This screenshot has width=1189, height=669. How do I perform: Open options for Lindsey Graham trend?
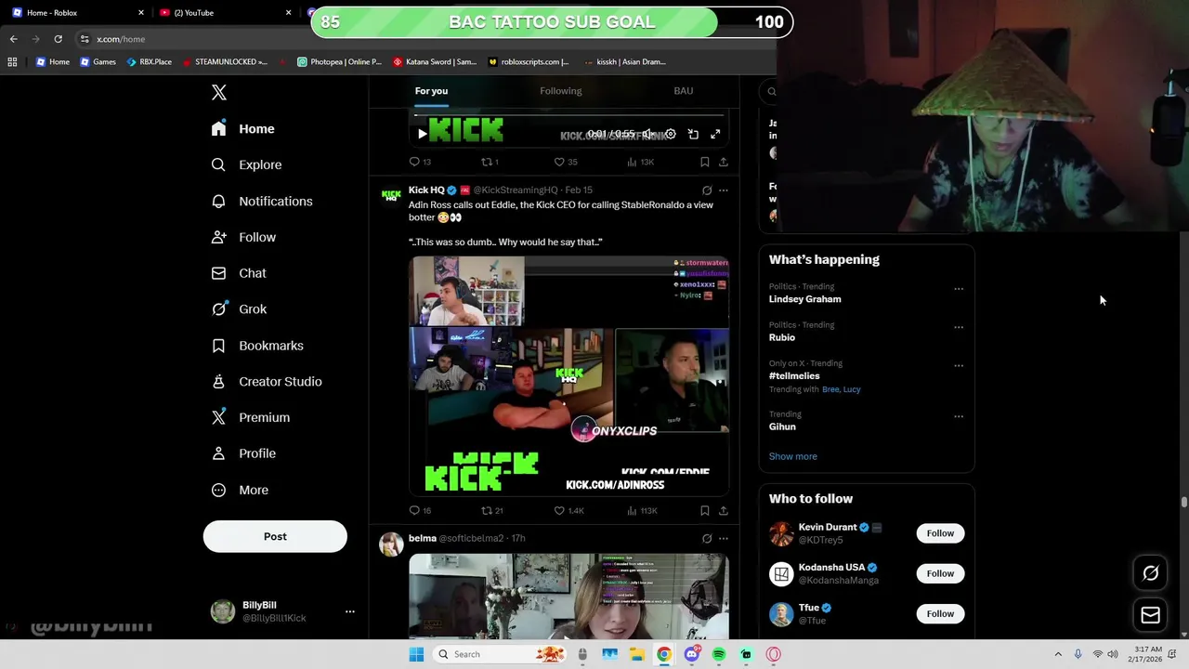coord(959,289)
